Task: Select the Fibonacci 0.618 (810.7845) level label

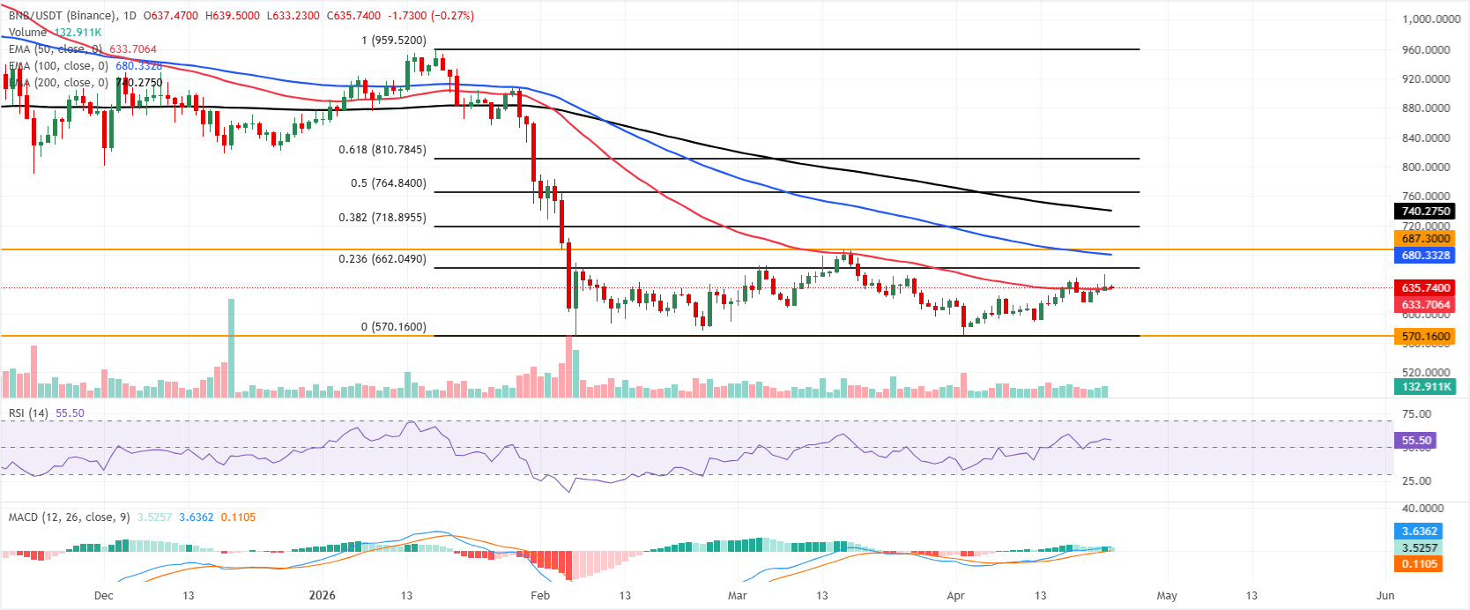Action: tap(382, 150)
